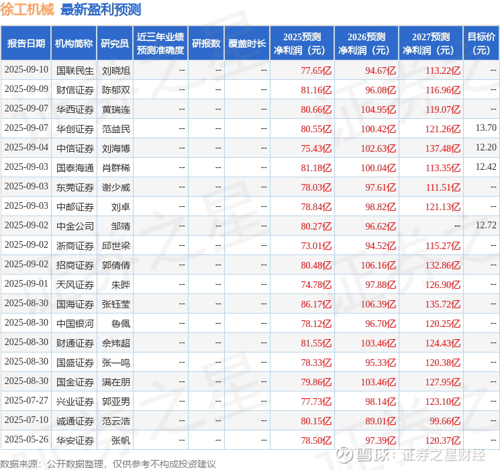Select the date 2025-09-10

26,70
